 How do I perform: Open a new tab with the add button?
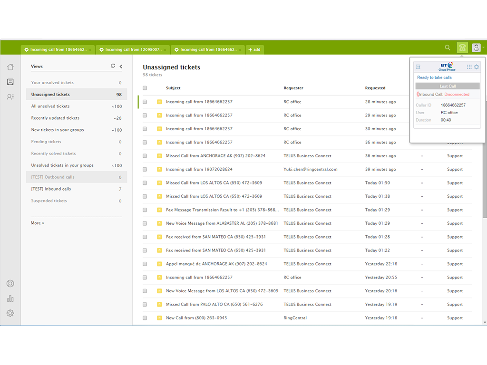pyautogui.click(x=255, y=49)
